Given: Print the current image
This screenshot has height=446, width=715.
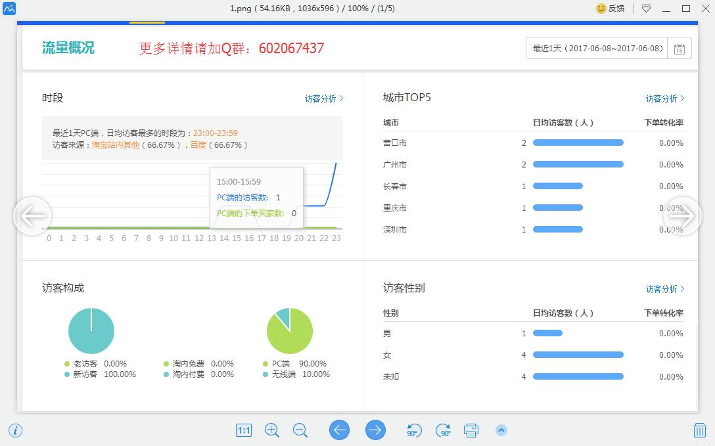Looking at the screenshot, I should click(x=471, y=430).
